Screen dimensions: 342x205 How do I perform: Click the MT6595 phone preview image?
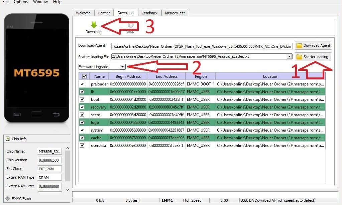click(x=37, y=68)
